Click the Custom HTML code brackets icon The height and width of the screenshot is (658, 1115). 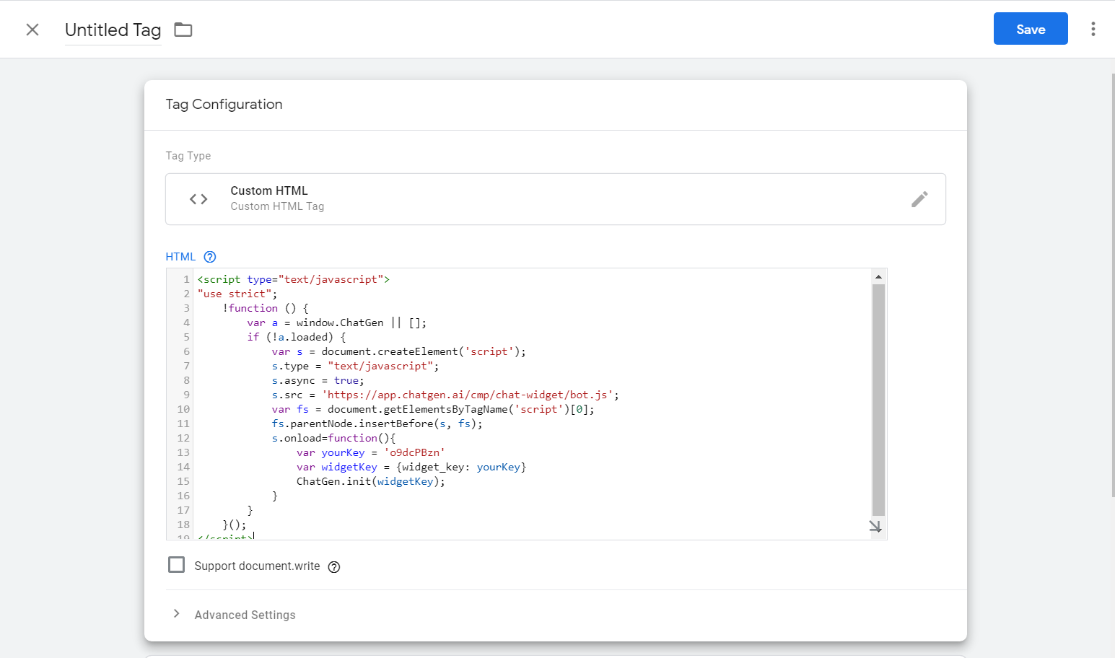[x=198, y=199]
